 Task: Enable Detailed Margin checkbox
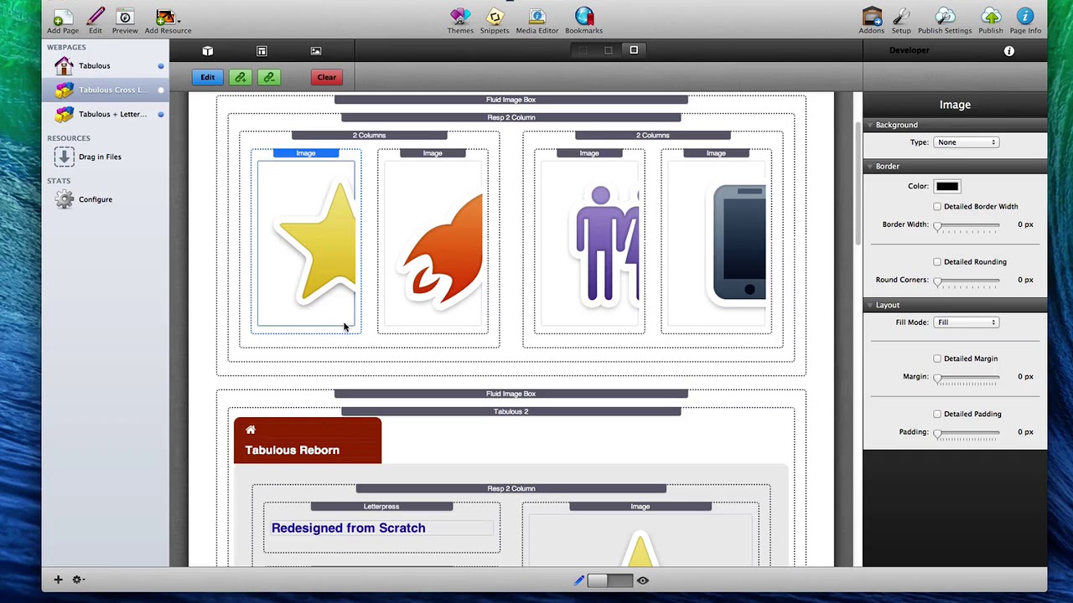pos(937,358)
